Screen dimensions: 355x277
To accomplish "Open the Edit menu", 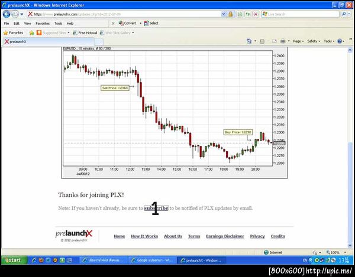I will (17, 23).
